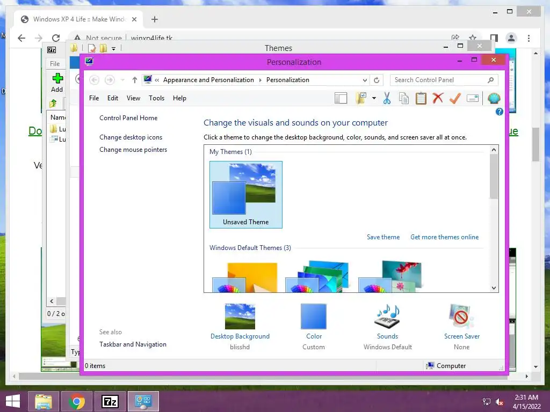Click the breadcrumb arrow after Appearance and Personalization
This screenshot has width=550, height=412.
260,80
